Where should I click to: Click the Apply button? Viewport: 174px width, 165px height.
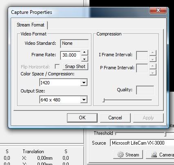click(148, 118)
